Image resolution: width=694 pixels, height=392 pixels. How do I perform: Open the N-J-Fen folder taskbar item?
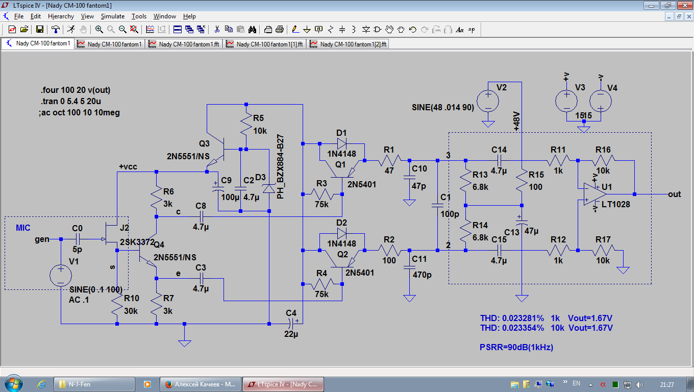click(x=94, y=384)
